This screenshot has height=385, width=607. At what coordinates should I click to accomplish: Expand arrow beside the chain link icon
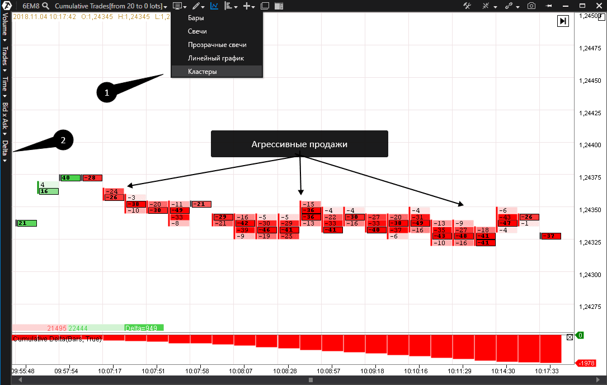pyautogui.click(x=517, y=7)
